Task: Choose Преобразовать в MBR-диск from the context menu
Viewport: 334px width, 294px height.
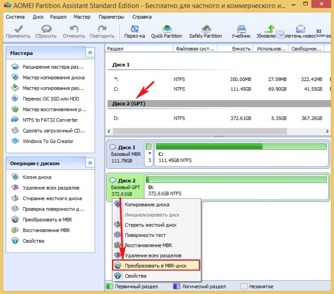Action: (156, 265)
